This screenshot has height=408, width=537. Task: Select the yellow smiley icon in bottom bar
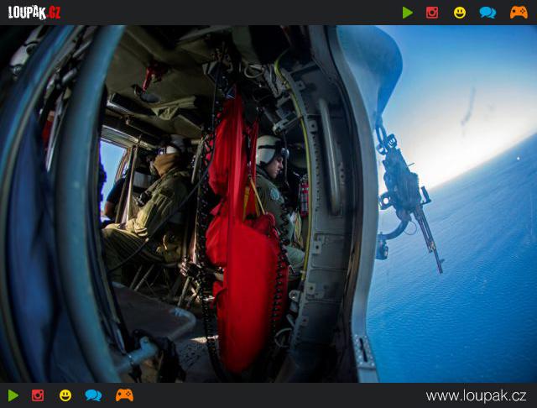pos(65,395)
